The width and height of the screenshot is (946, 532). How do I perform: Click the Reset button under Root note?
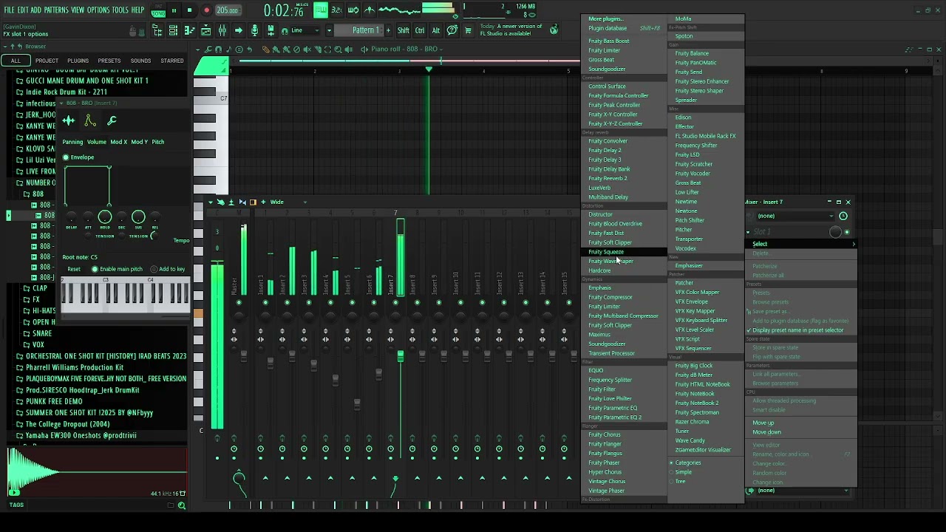74,269
